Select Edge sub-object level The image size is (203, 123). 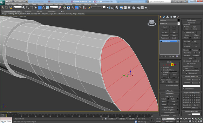tap(166, 65)
